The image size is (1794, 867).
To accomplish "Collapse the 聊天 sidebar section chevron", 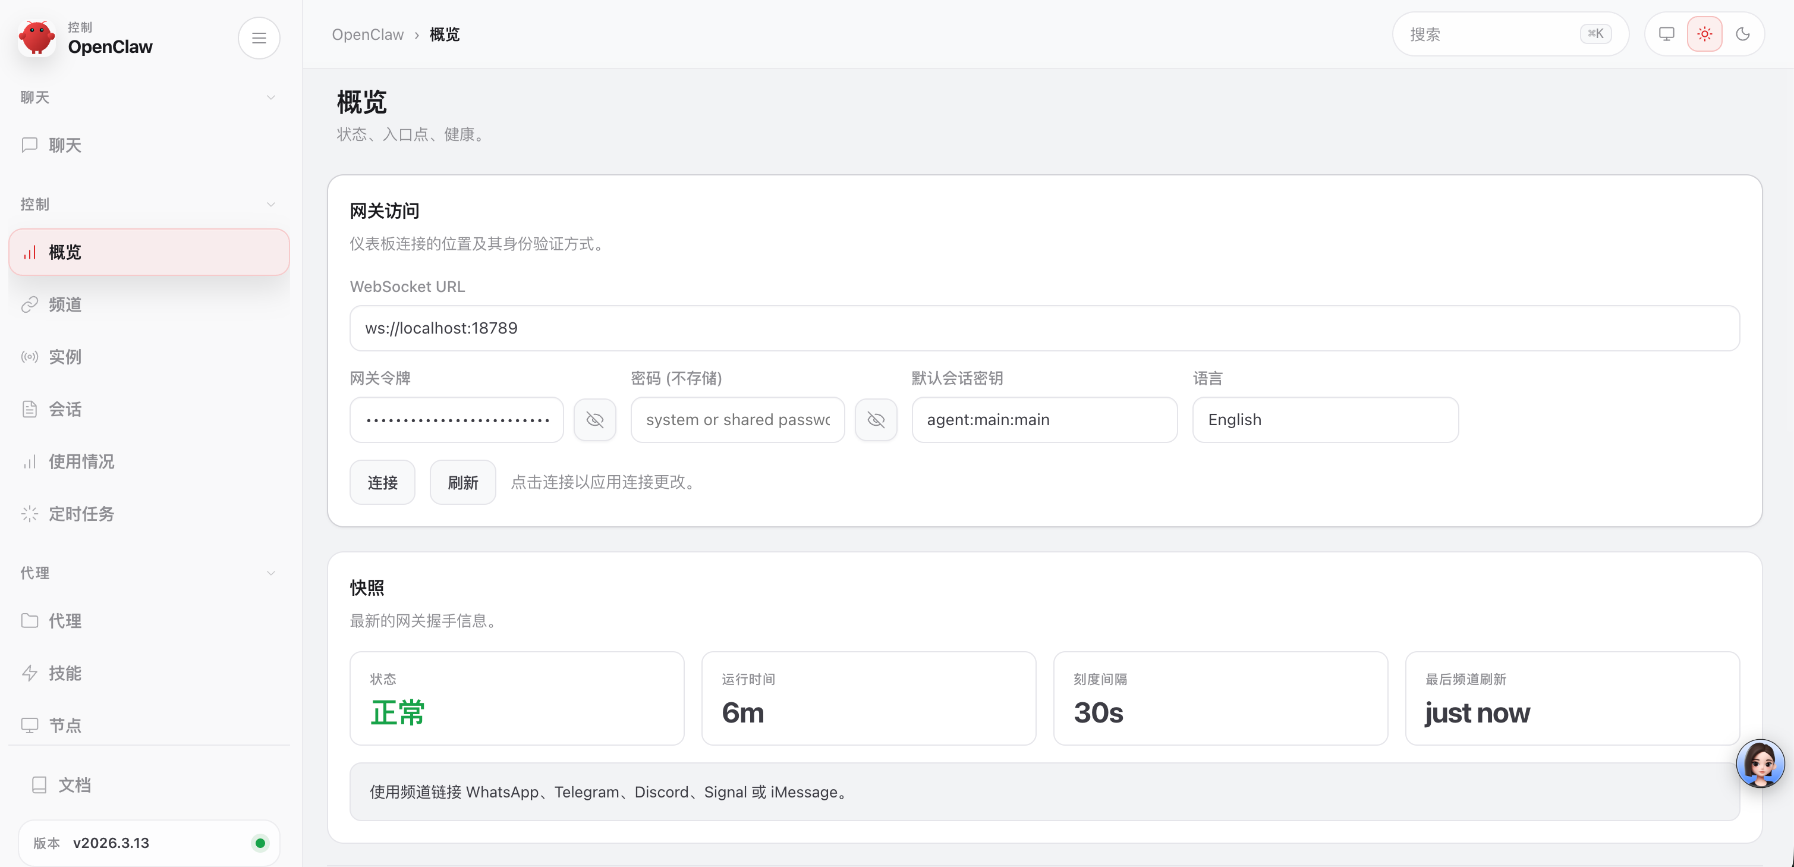I will click(271, 98).
